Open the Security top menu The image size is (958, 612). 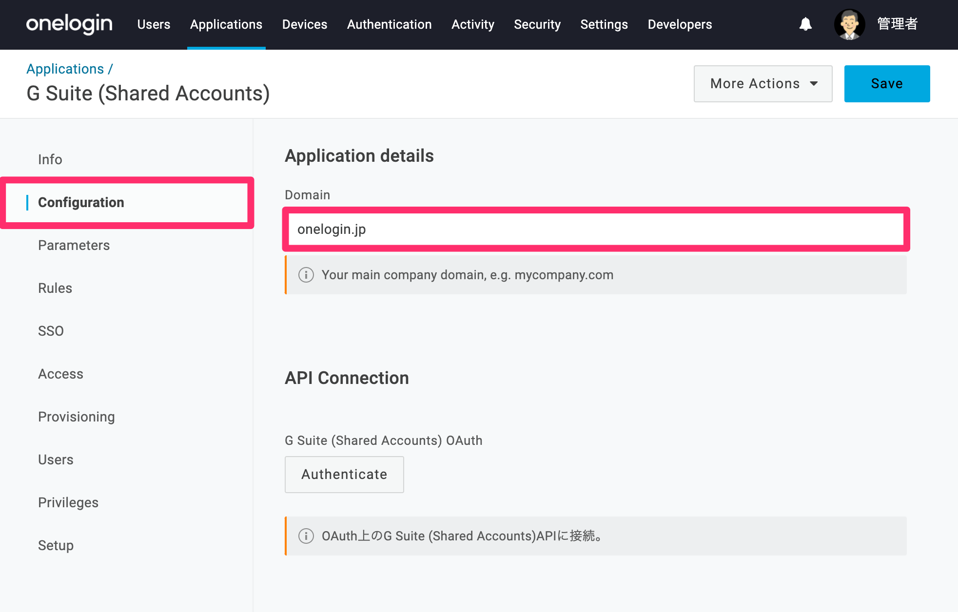pos(537,24)
